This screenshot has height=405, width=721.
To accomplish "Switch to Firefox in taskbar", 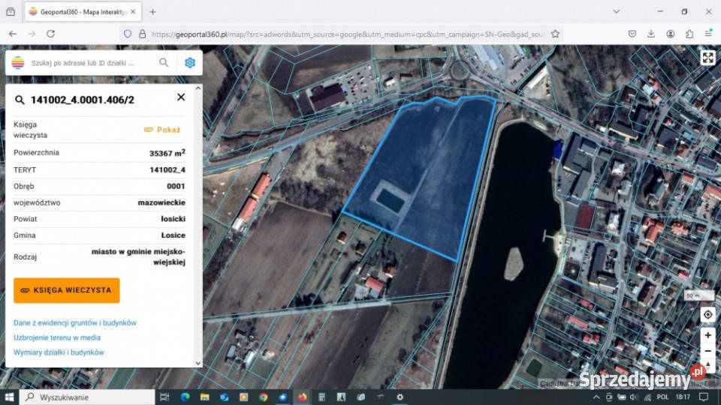I will pyautogui.click(x=302, y=397).
